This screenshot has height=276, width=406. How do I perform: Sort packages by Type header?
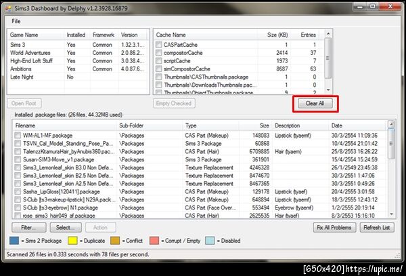click(x=210, y=125)
